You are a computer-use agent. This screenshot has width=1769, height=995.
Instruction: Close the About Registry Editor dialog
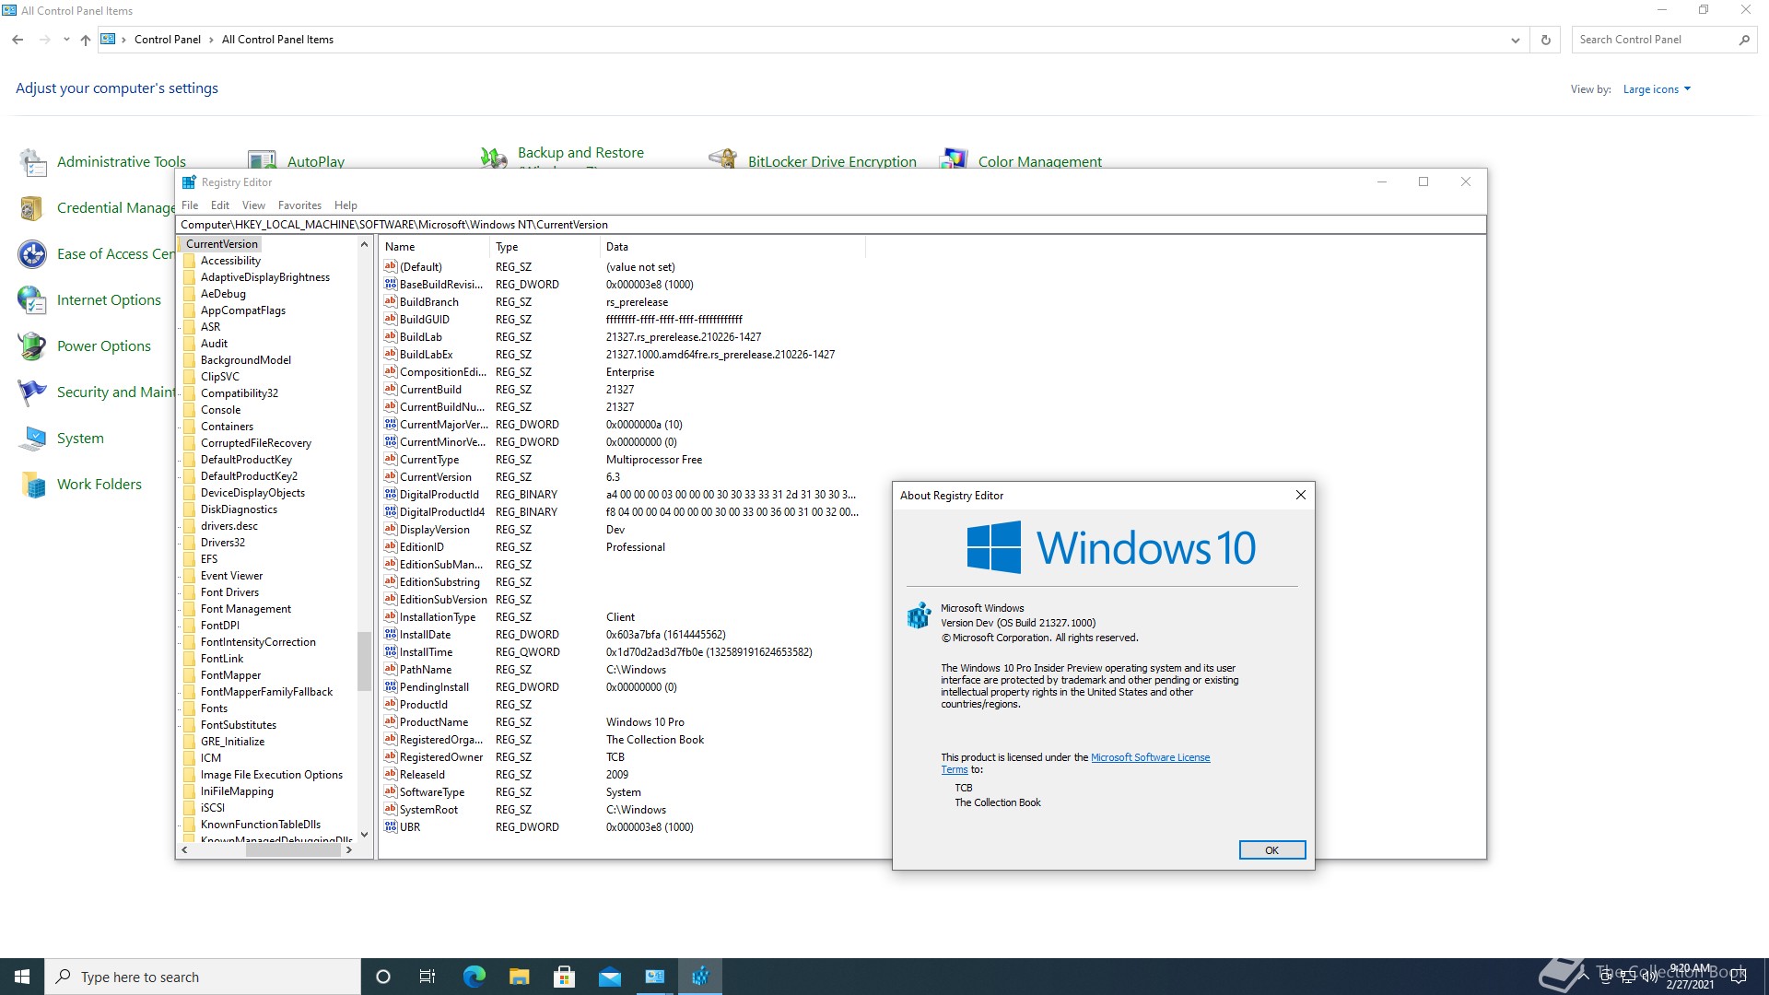click(1301, 496)
